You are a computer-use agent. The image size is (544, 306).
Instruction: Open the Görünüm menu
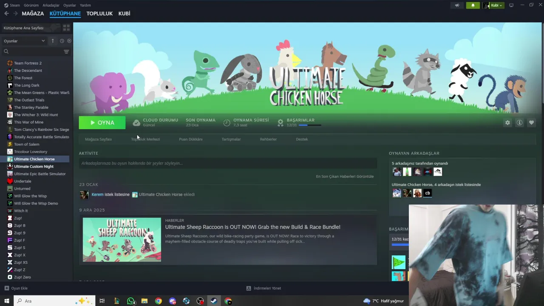(31, 5)
